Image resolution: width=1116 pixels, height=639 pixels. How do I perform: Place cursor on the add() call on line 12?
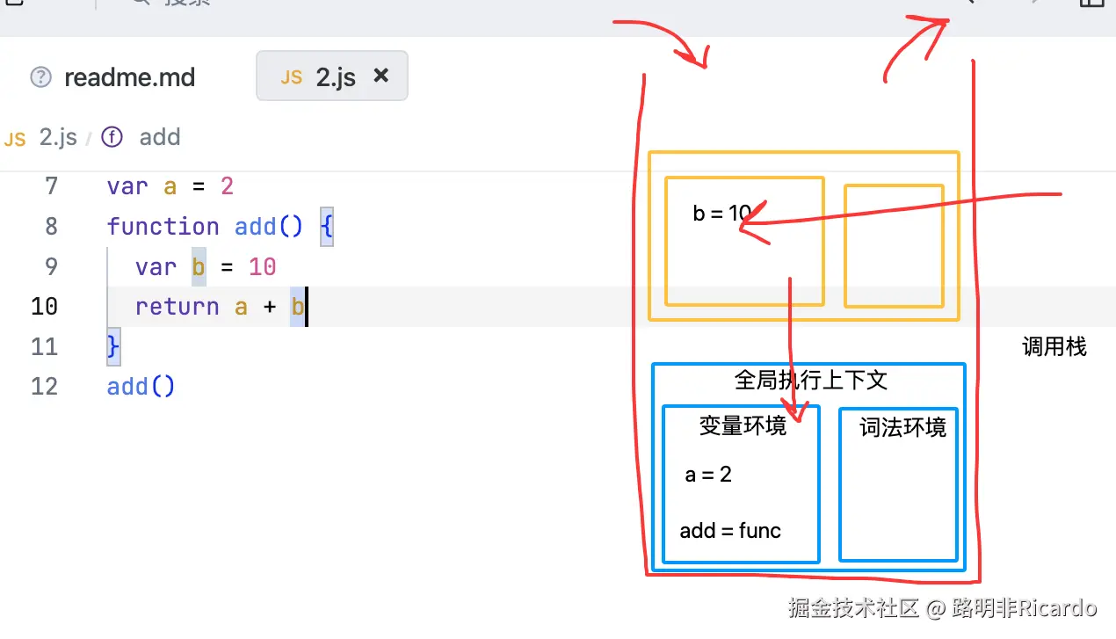pyautogui.click(x=141, y=387)
